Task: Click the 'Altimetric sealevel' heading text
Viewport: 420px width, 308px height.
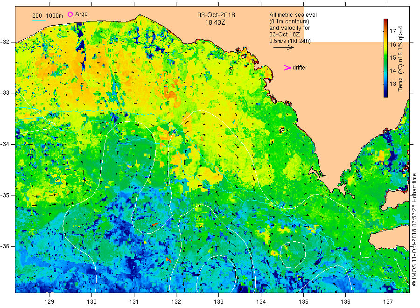Action: tap(293, 15)
